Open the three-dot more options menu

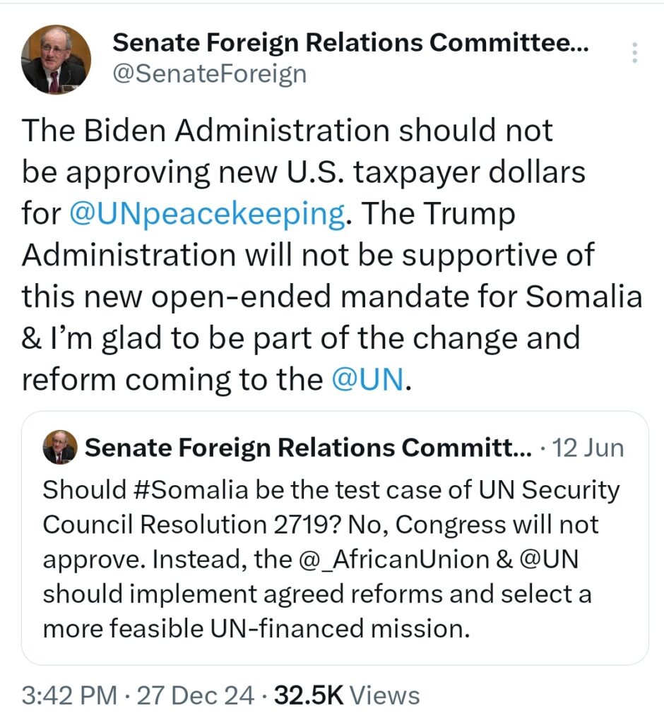tap(634, 52)
